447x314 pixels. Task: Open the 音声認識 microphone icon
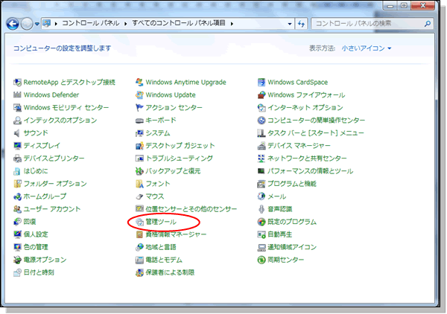coord(261,209)
